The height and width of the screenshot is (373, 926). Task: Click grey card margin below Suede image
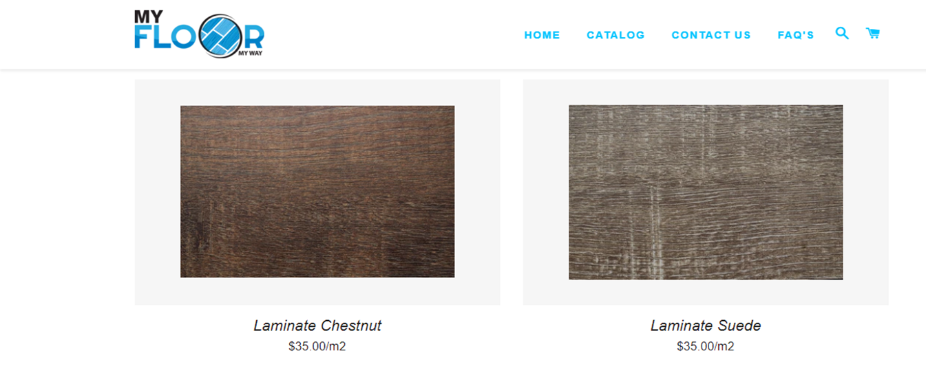tap(706, 292)
